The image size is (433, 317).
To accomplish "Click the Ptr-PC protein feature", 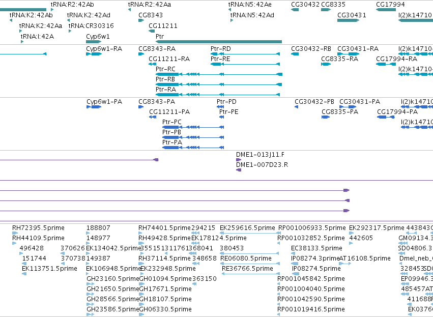I will point(193,127).
